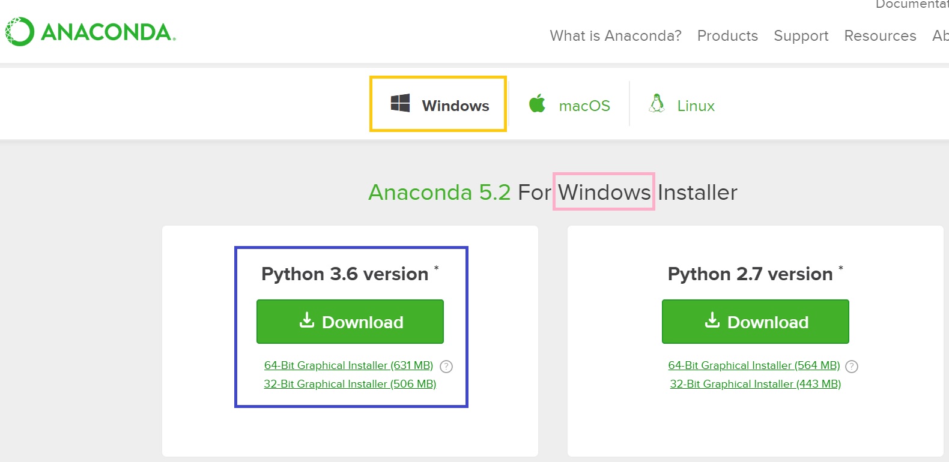Open the Products menu
This screenshot has height=462, width=949.
click(727, 36)
